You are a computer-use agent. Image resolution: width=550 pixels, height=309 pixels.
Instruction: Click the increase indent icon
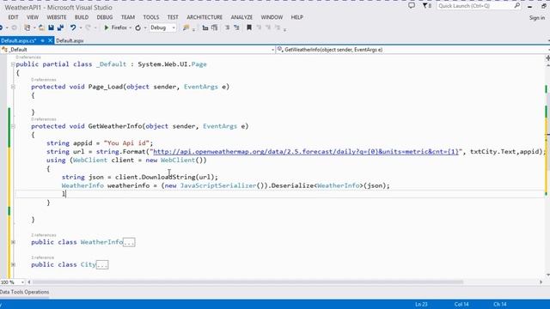[214, 27]
